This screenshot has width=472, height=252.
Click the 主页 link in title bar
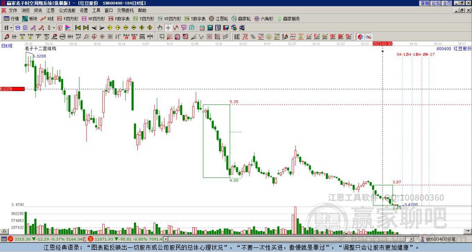(x=447, y=3)
